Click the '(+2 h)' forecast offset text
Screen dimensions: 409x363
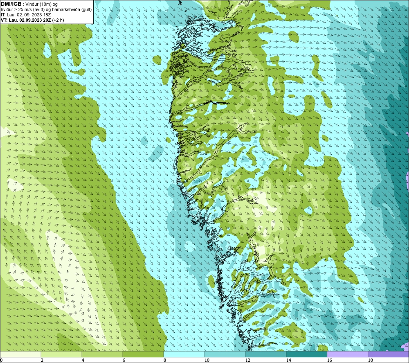point(58,20)
